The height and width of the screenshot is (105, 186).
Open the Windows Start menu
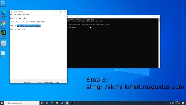(2, 103)
